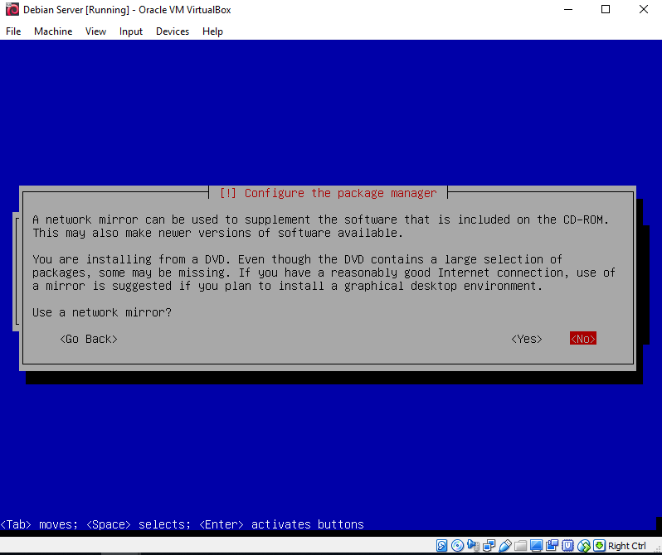Image resolution: width=662 pixels, height=555 pixels.
Task: Open the USB devices status icon
Action: (505, 546)
